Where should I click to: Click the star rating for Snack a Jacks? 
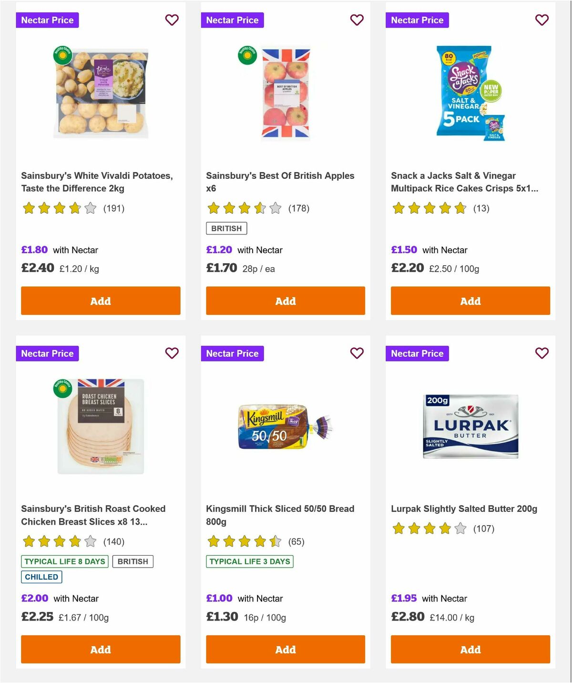coord(429,208)
